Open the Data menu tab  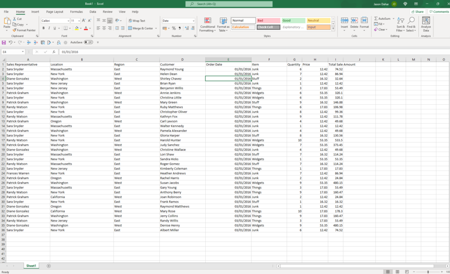click(x=92, y=12)
